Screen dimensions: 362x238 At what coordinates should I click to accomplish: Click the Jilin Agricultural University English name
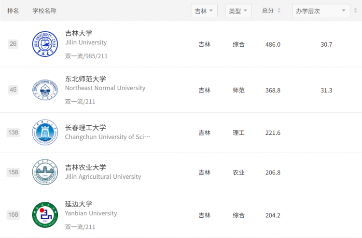click(x=103, y=177)
